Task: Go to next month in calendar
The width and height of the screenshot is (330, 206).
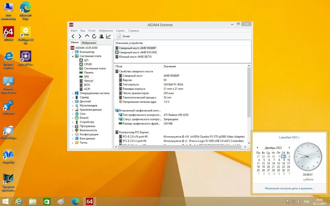Action: pyautogui.click(x=289, y=148)
